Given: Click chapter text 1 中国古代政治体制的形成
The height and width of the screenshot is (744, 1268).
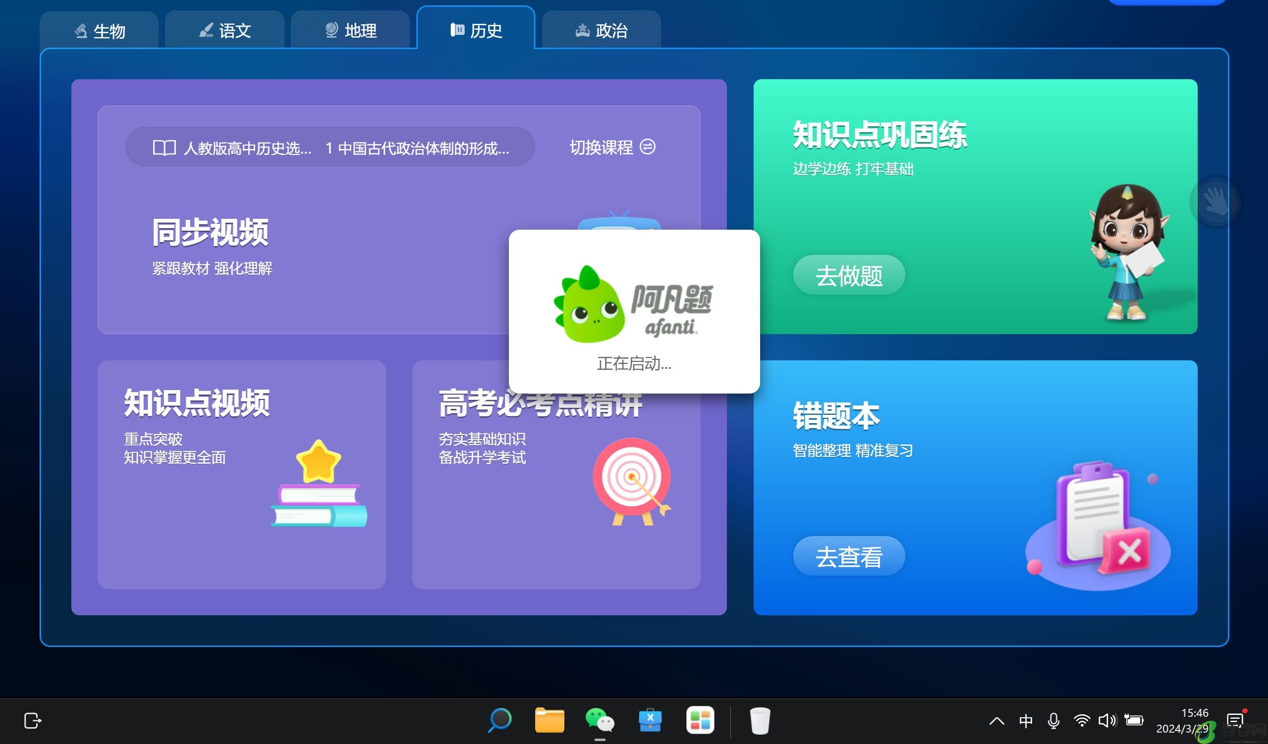Looking at the screenshot, I should coord(417,148).
